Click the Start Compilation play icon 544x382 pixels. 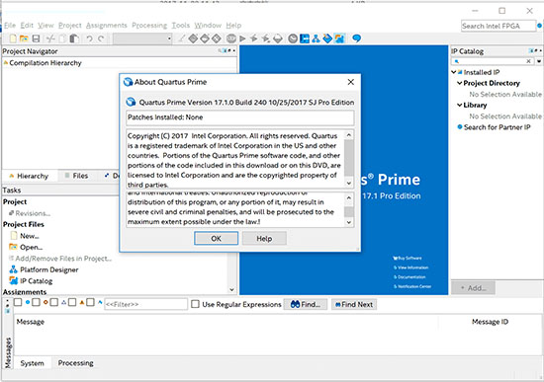coord(242,38)
